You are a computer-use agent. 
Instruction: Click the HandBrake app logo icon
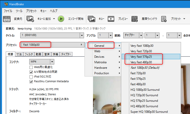pos(6,4)
